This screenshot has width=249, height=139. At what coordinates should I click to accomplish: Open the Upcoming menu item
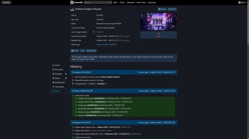(x=152, y=3)
